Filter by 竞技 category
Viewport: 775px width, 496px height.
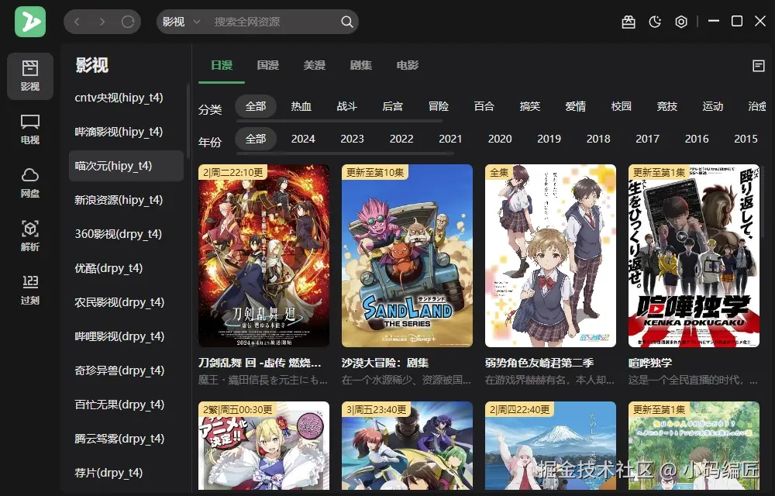coord(666,106)
